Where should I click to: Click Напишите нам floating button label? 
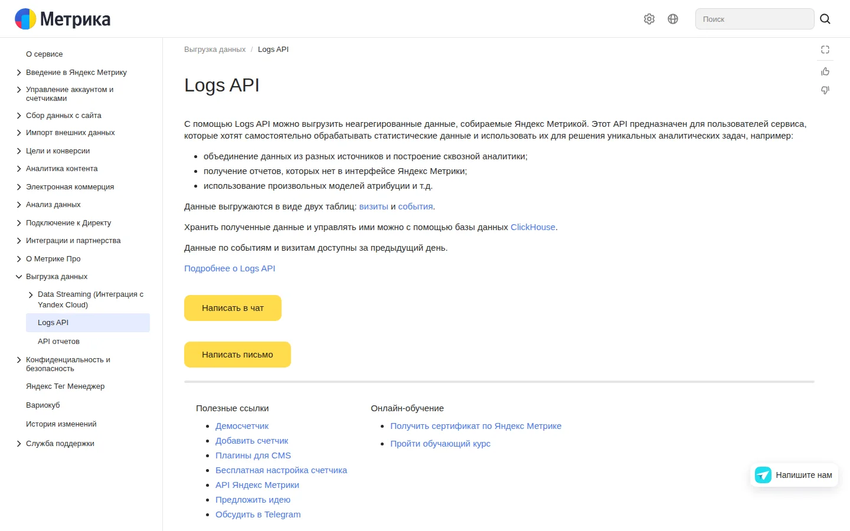click(x=804, y=475)
